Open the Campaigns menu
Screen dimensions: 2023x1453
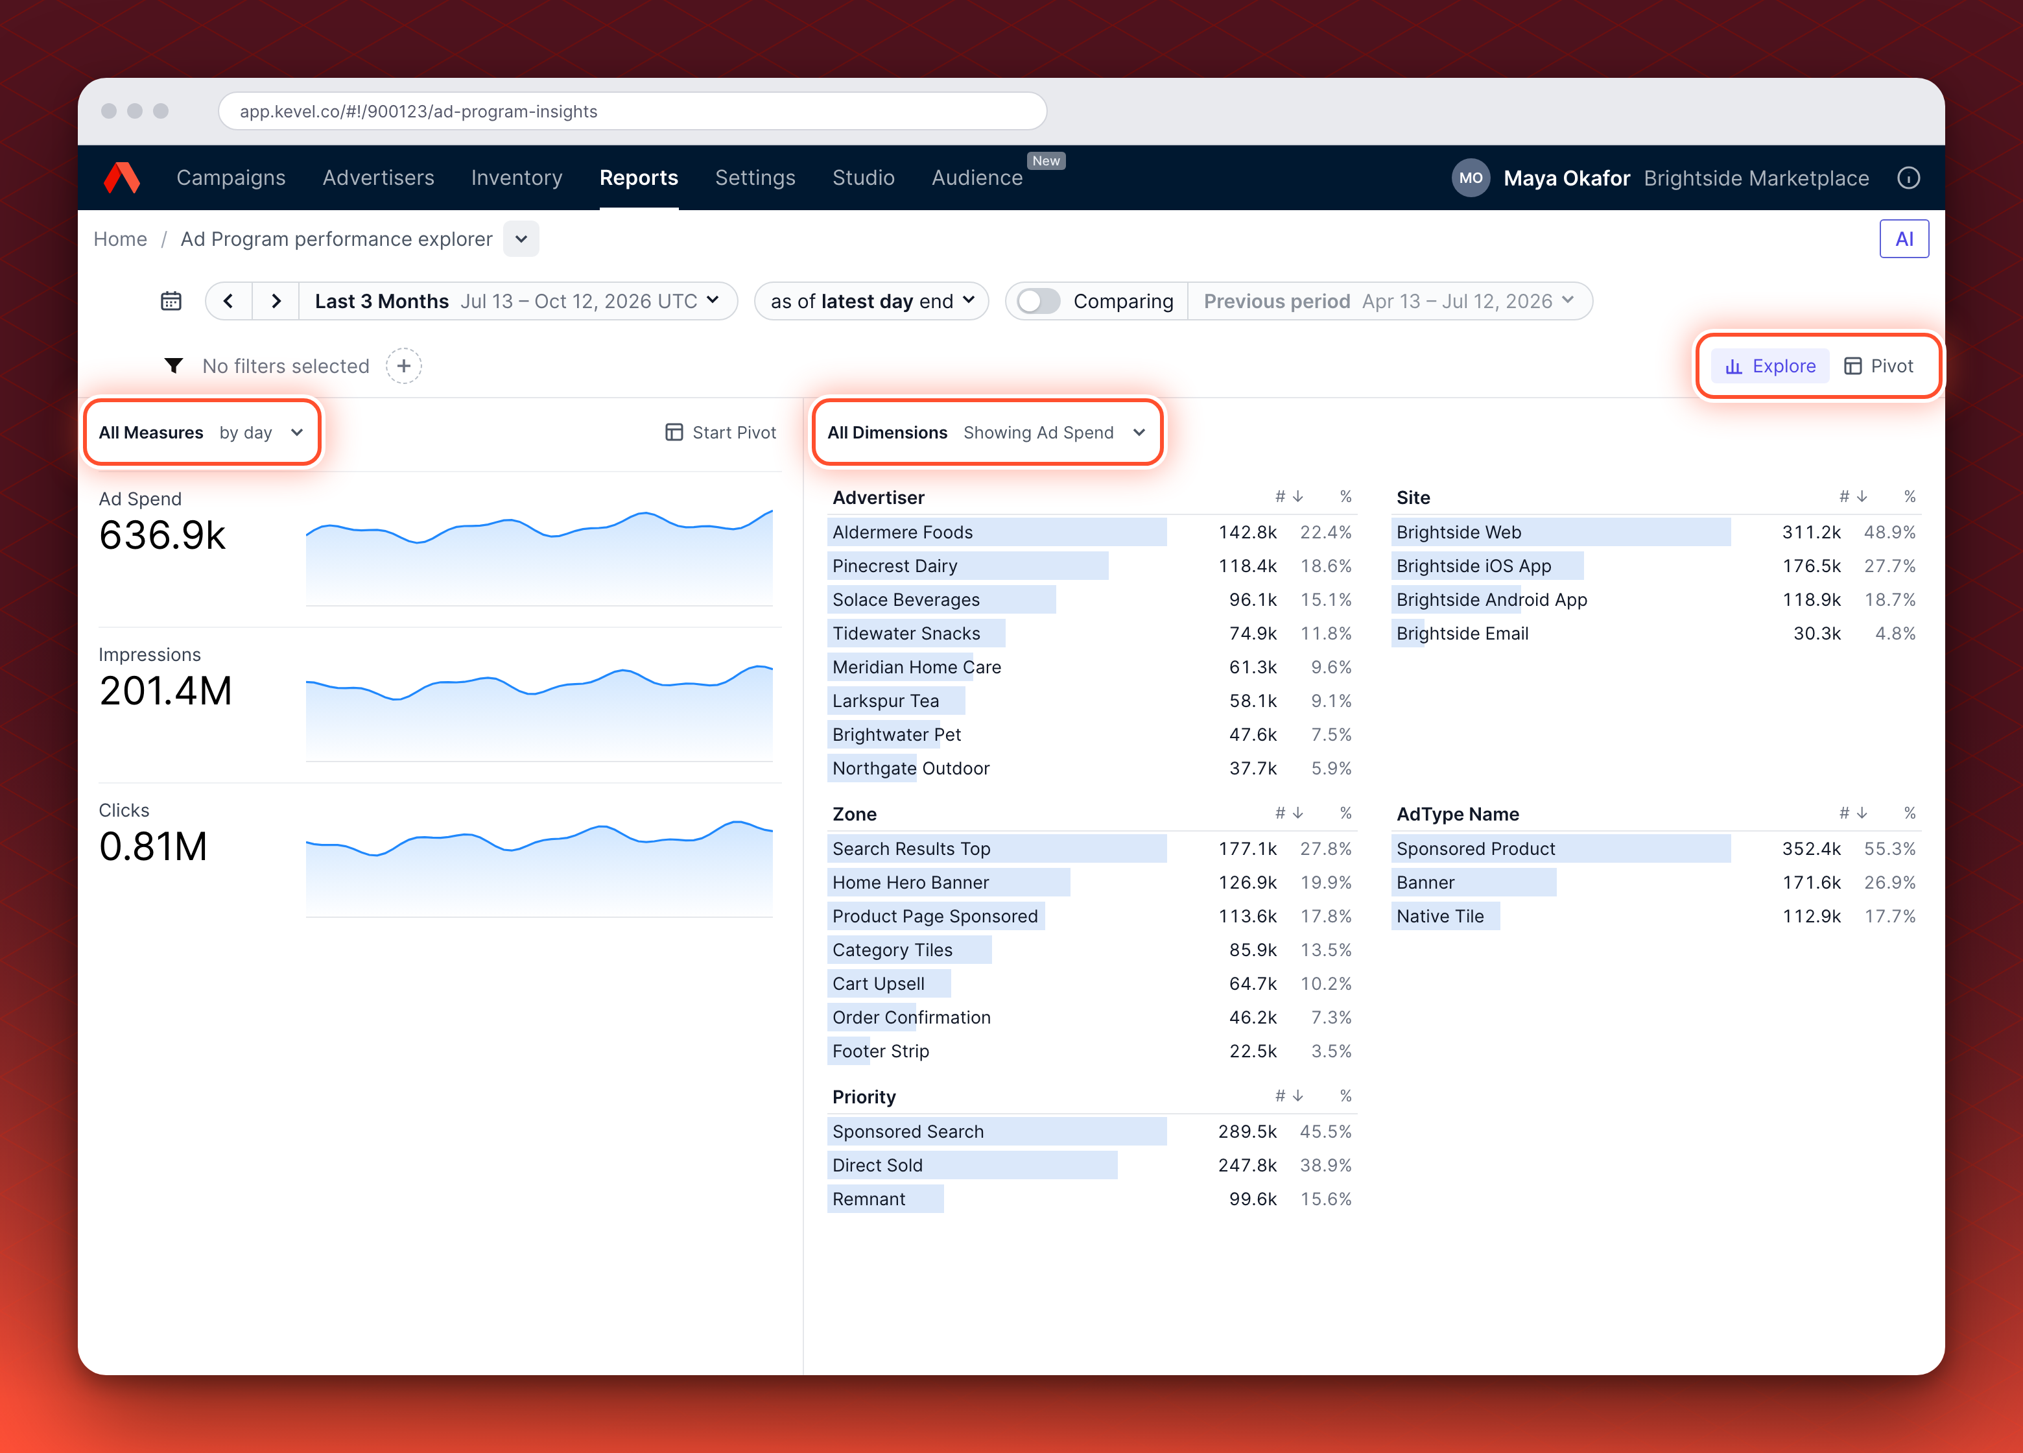coord(231,178)
